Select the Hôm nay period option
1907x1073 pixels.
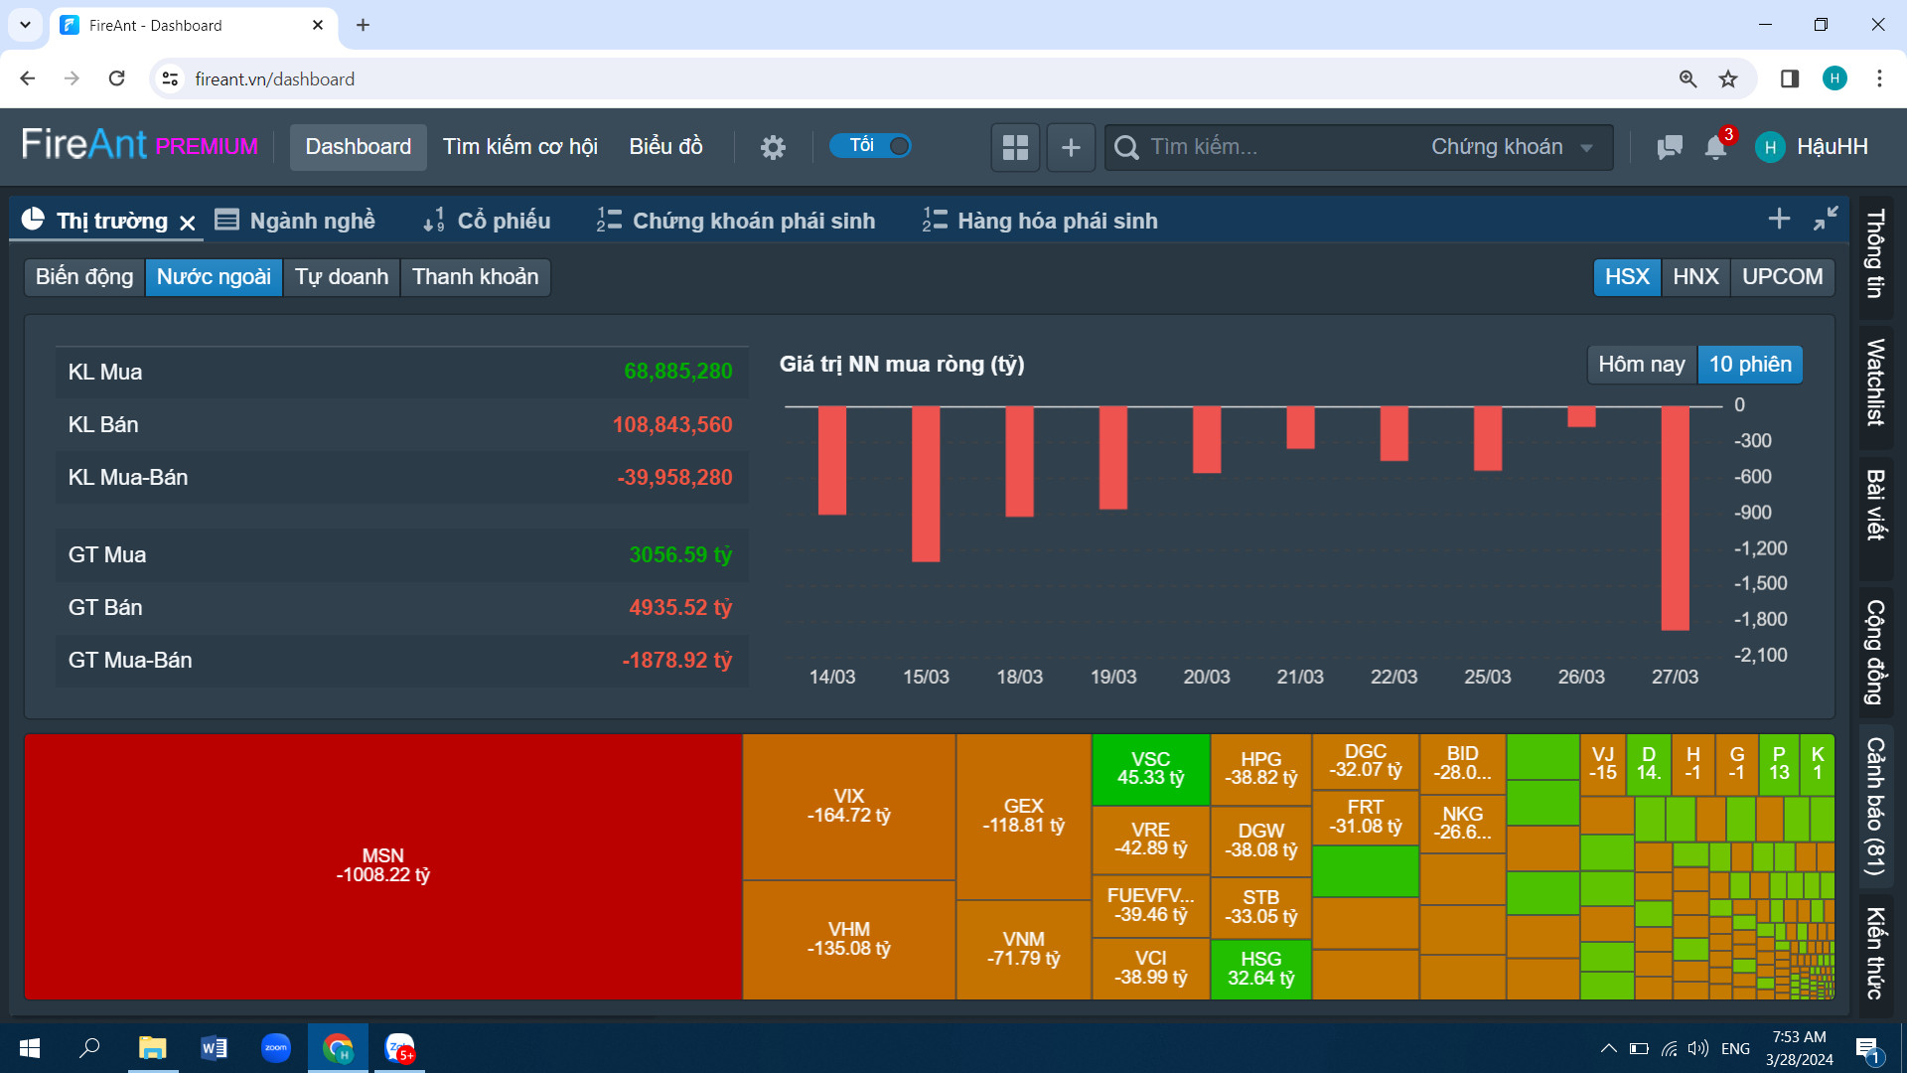(1641, 365)
